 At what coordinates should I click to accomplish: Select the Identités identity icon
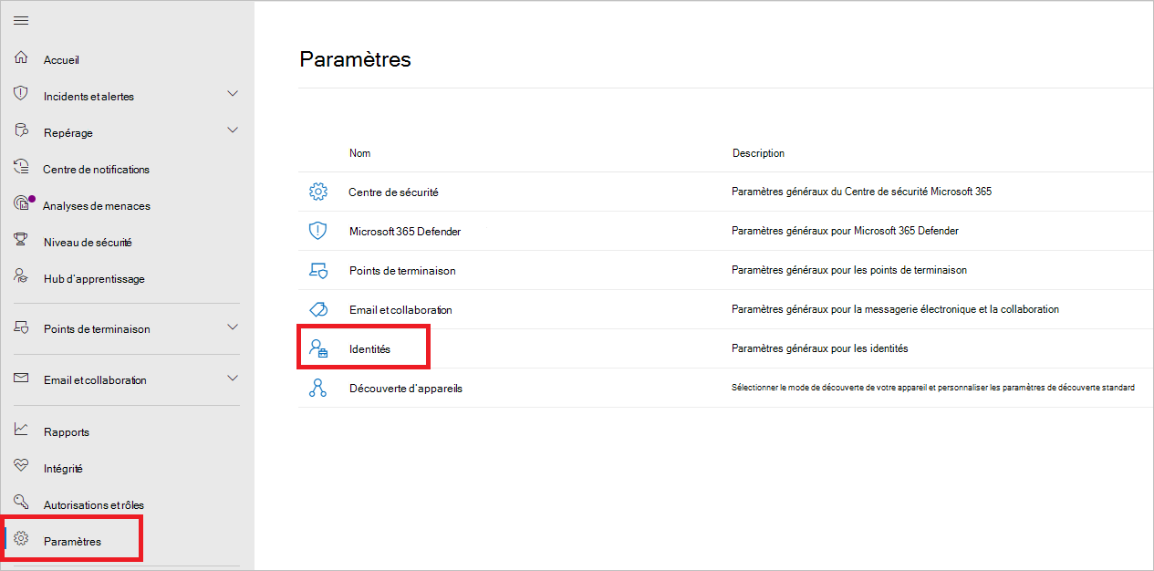317,348
